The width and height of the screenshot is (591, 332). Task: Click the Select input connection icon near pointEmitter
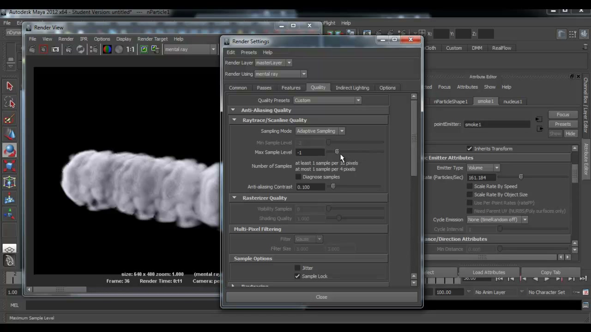tap(539, 120)
